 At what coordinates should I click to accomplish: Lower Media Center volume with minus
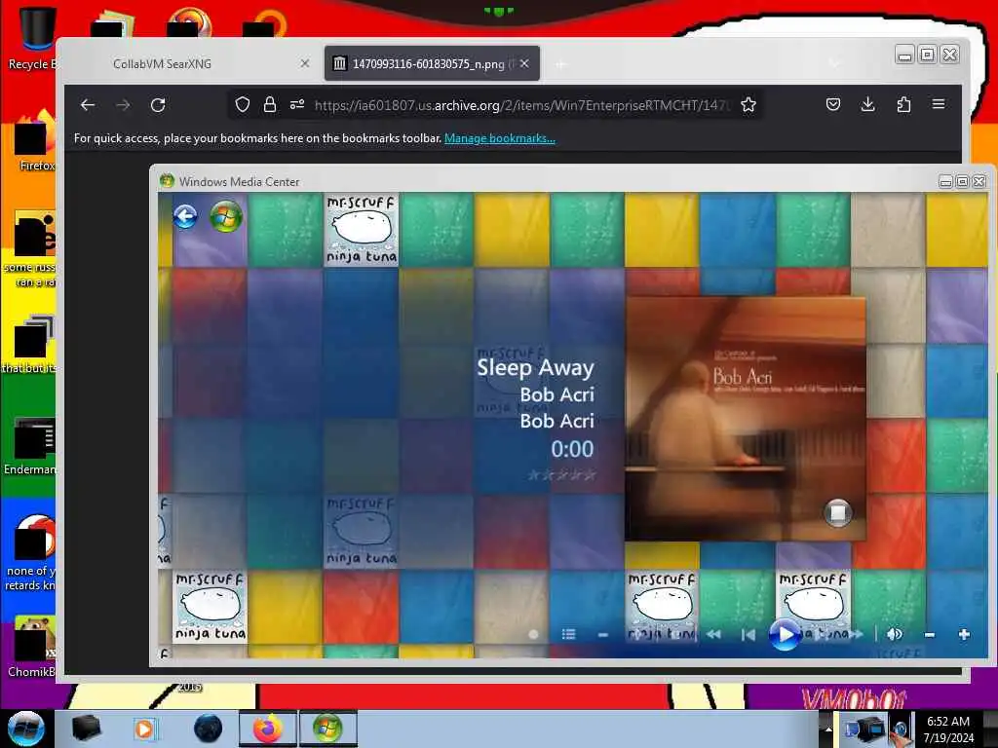coord(929,635)
